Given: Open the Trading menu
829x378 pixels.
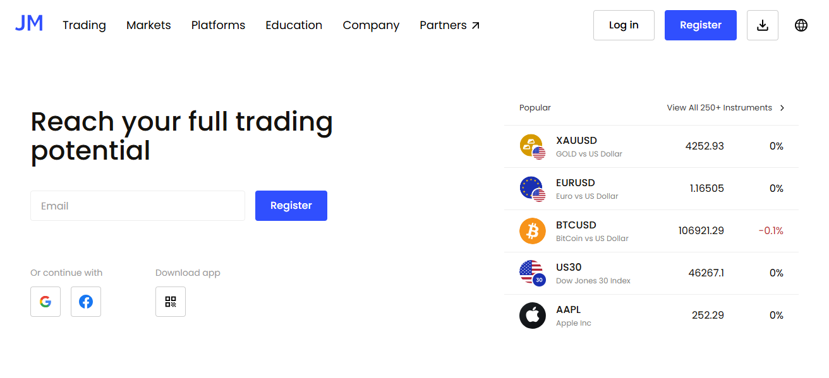Looking at the screenshot, I should coord(84,25).
